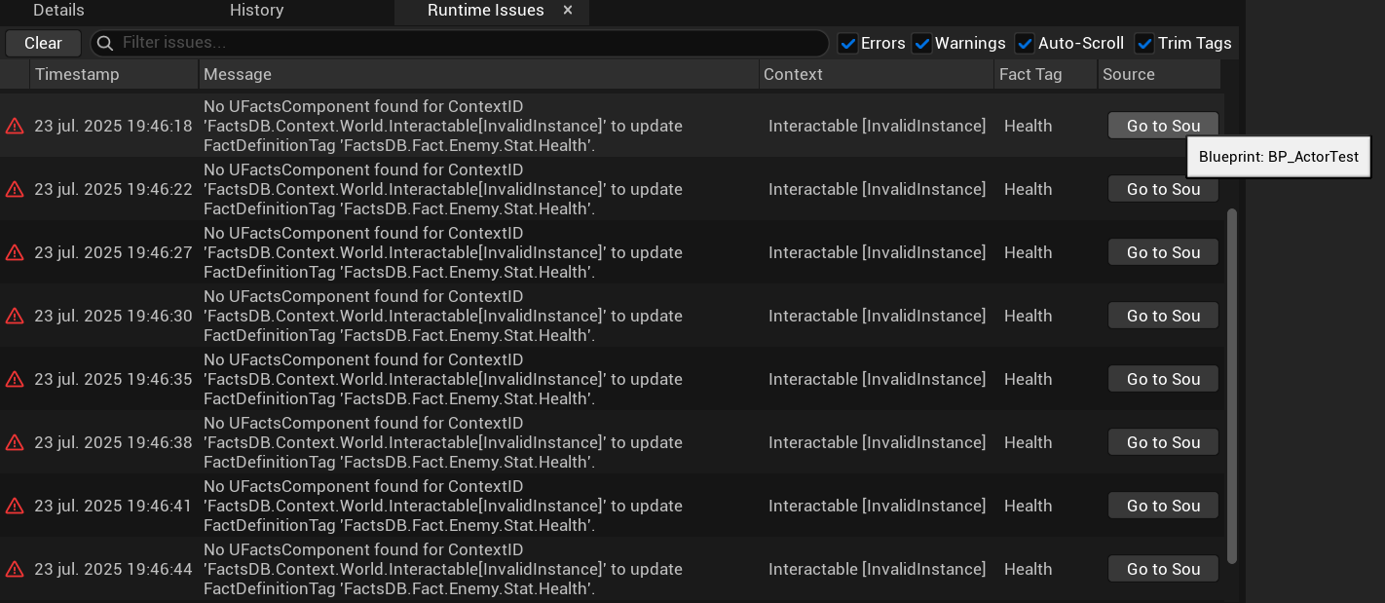
Task: Select timestamp 23 jul. 2025 19:46:41
Action: click(x=113, y=506)
